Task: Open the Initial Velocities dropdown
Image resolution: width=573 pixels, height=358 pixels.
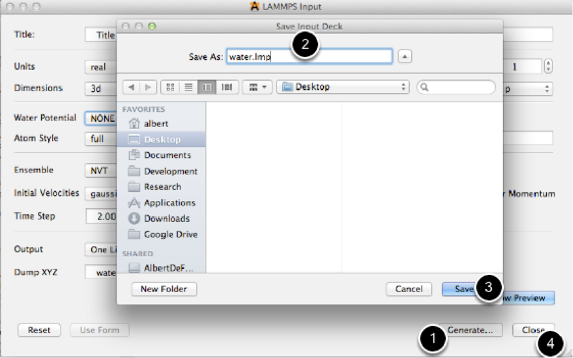Action: (x=101, y=194)
